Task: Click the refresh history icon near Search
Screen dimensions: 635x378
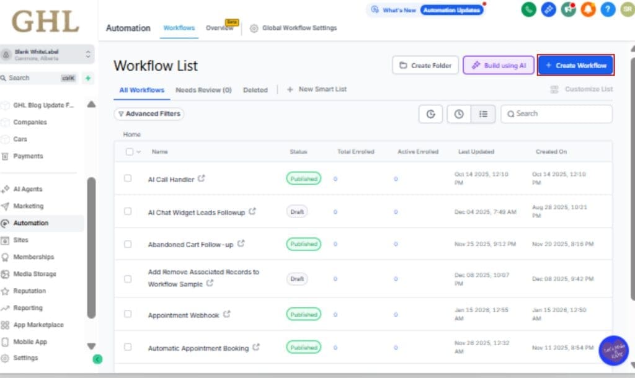Action: coord(430,114)
